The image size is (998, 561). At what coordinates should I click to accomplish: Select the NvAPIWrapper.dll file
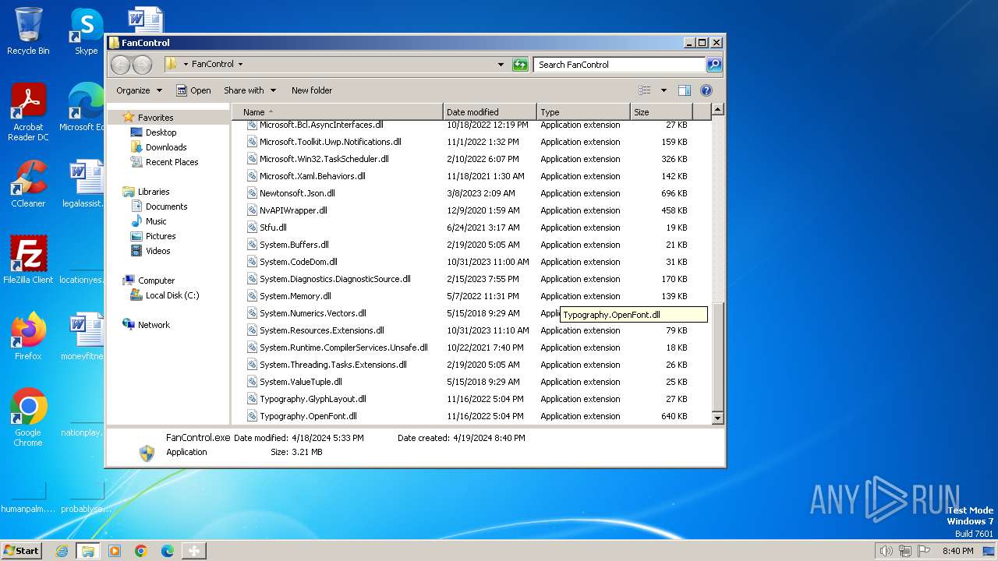293,210
